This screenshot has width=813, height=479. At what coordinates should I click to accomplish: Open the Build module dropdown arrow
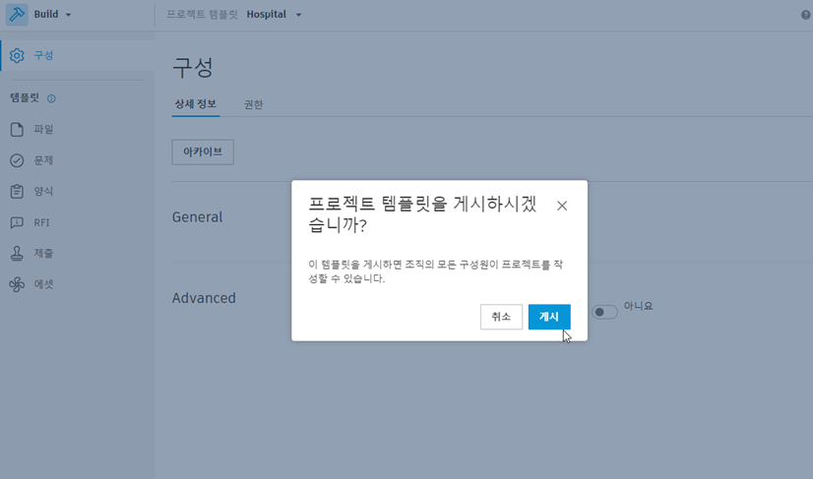tap(69, 15)
